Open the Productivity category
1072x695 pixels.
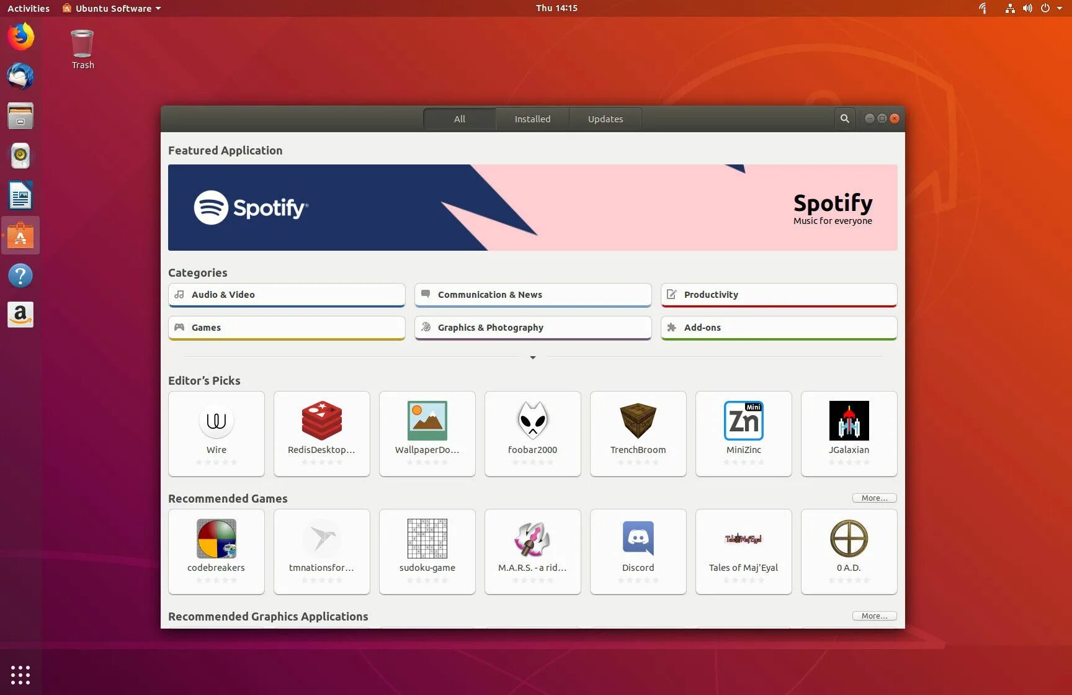pyautogui.click(x=779, y=295)
